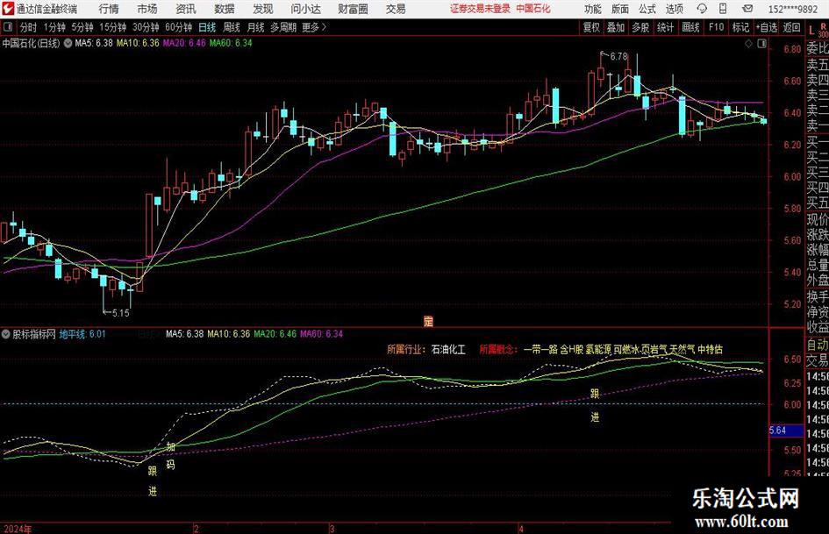Add stock via +自选 button
This screenshot has height=534, width=829.
point(767,27)
